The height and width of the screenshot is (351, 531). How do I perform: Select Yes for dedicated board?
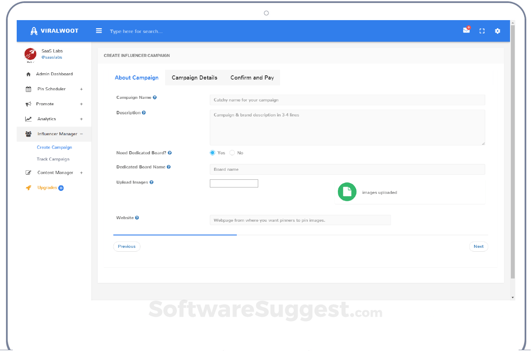tap(212, 153)
